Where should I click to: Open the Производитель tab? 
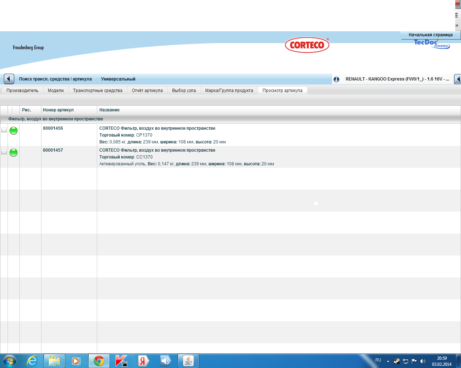22,91
